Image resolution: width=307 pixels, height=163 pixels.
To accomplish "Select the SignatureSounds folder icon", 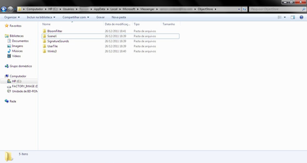I will click(44, 41).
